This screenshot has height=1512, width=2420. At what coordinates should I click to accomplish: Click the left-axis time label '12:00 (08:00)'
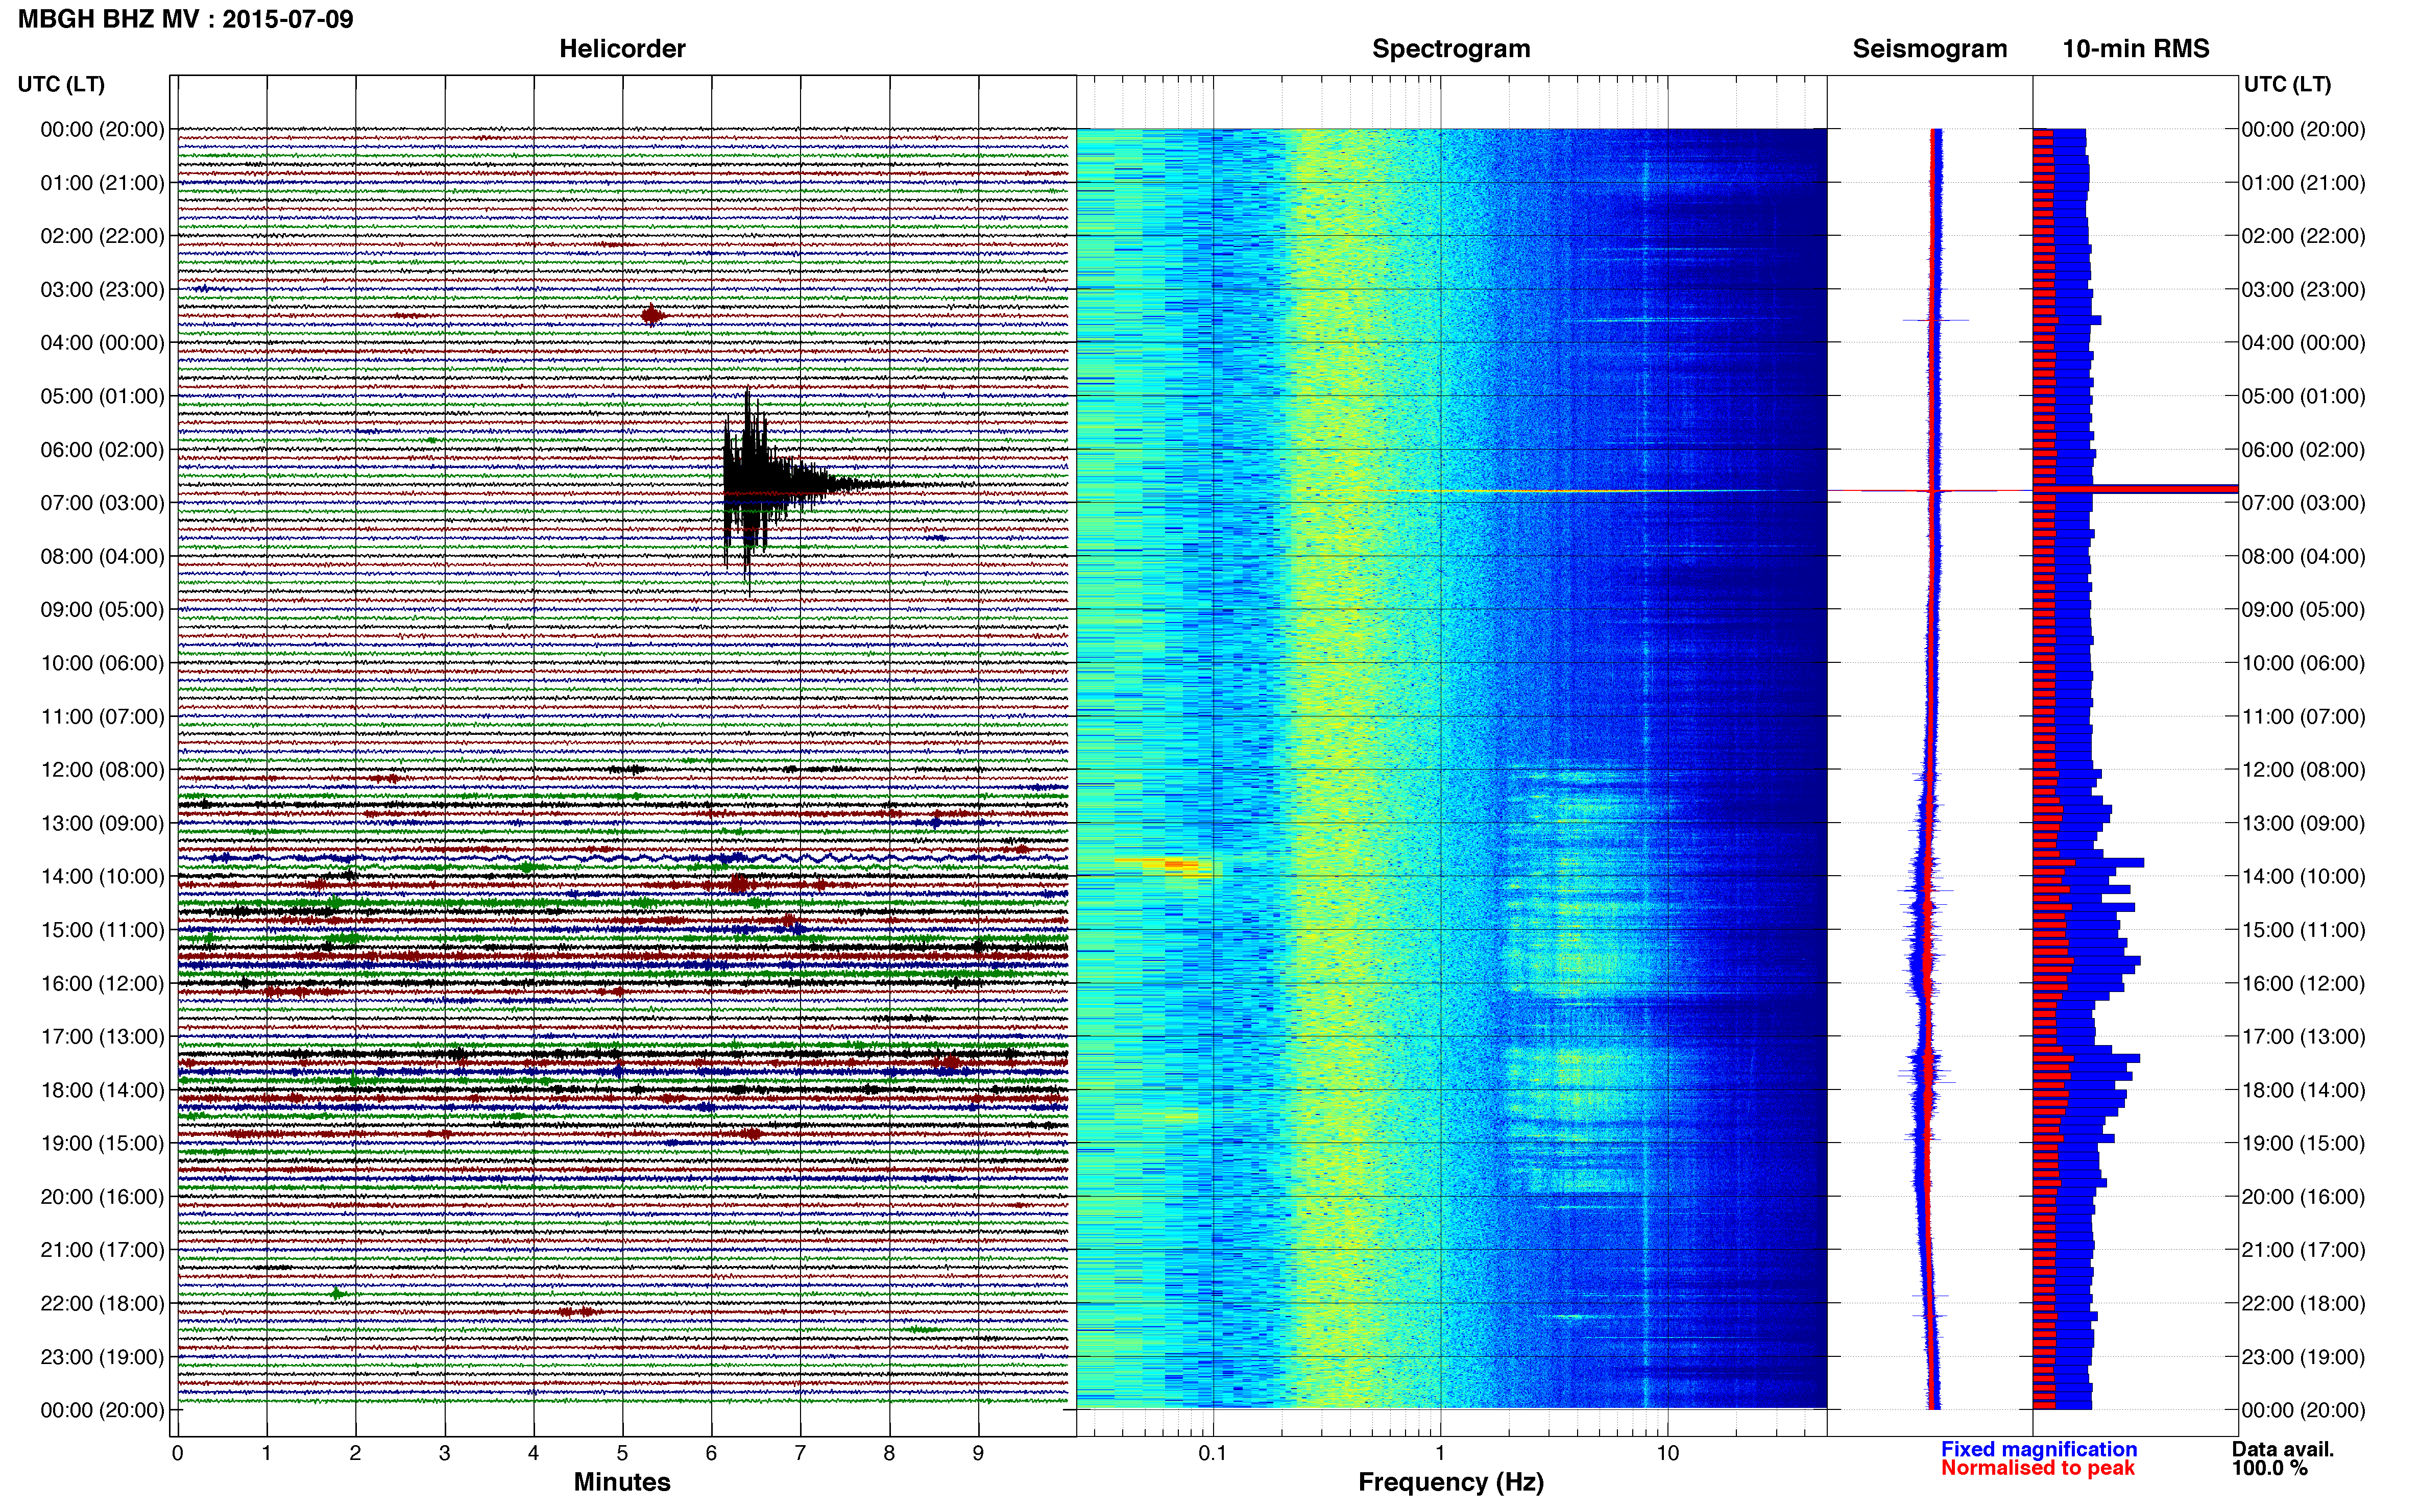(x=102, y=770)
